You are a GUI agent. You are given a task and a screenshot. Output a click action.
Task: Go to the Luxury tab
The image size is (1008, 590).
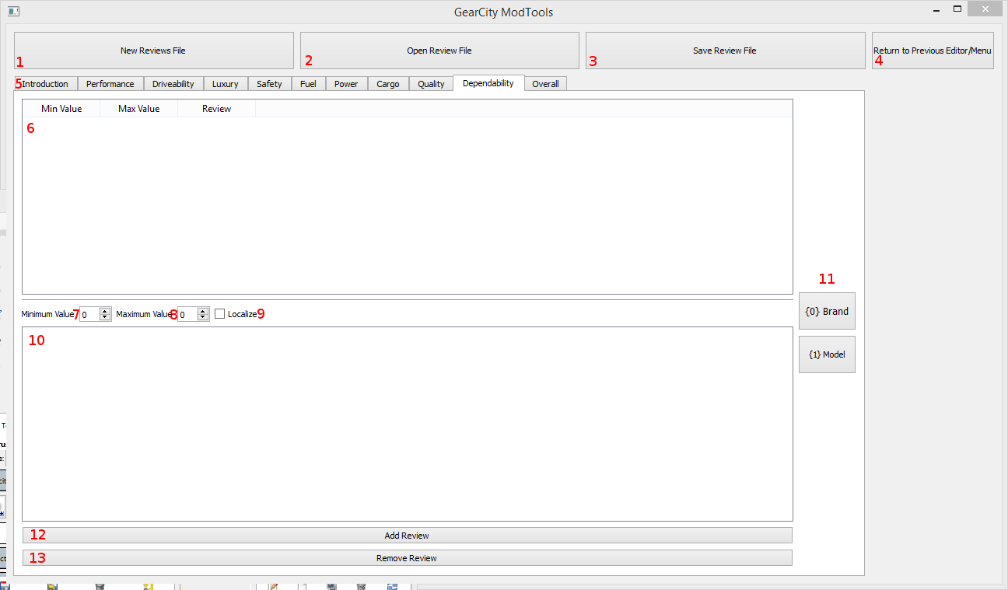pos(226,84)
